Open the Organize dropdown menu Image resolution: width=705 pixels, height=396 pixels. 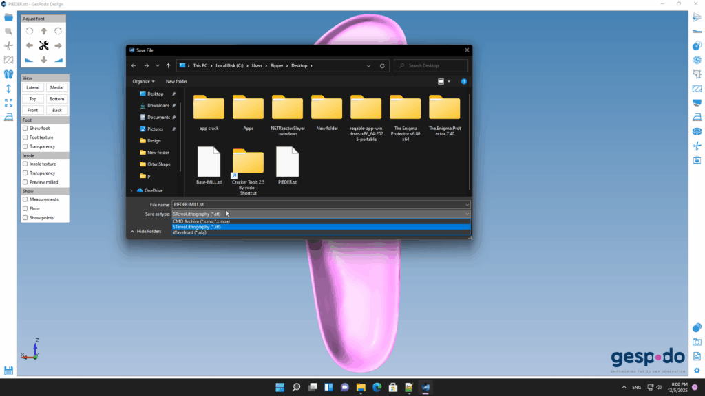pyautogui.click(x=143, y=81)
